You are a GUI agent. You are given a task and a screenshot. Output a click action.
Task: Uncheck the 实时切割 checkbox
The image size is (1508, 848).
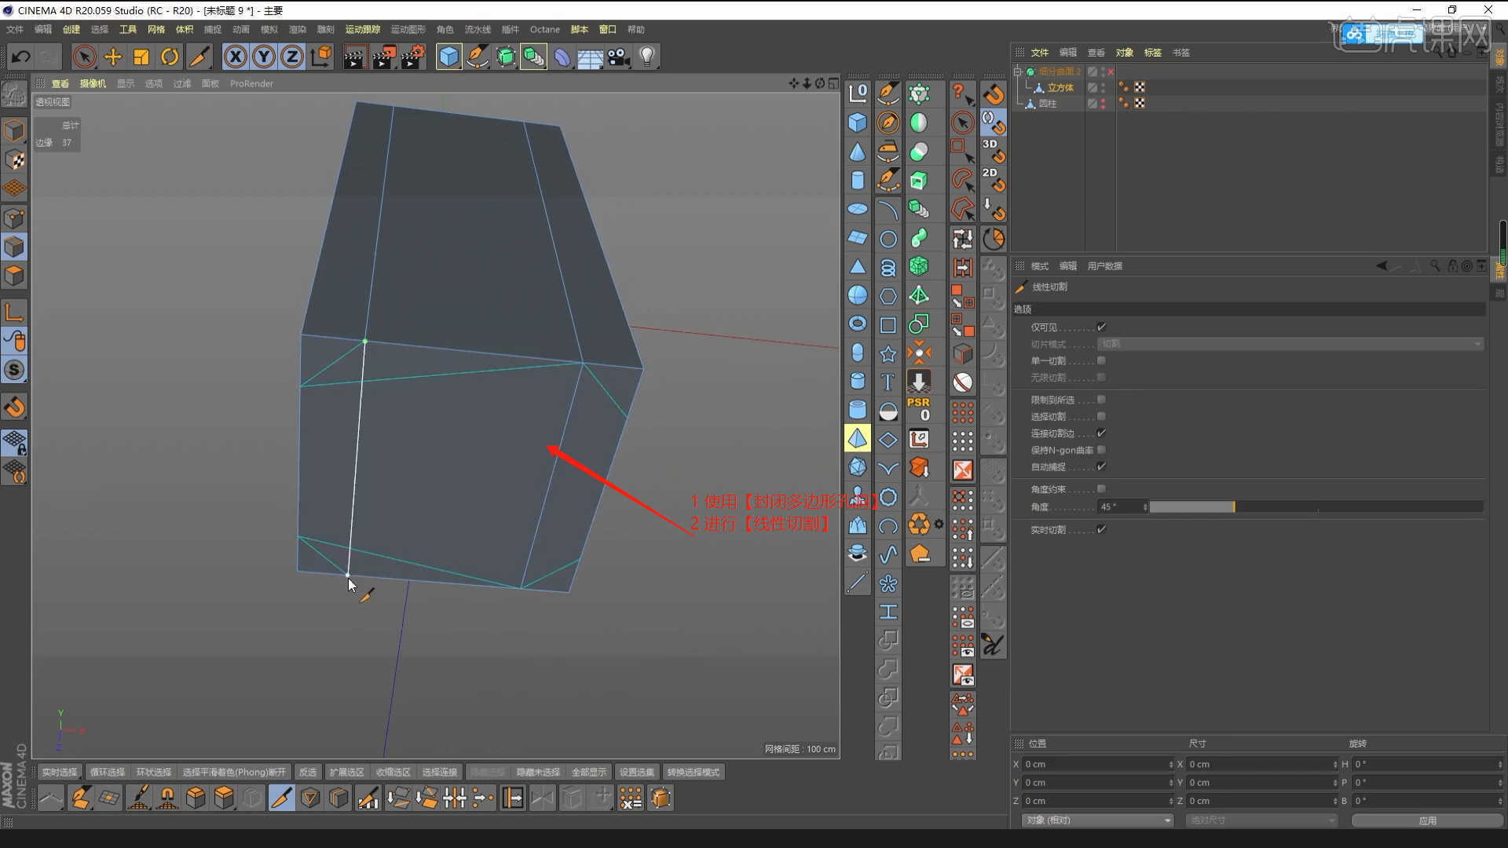1101,529
